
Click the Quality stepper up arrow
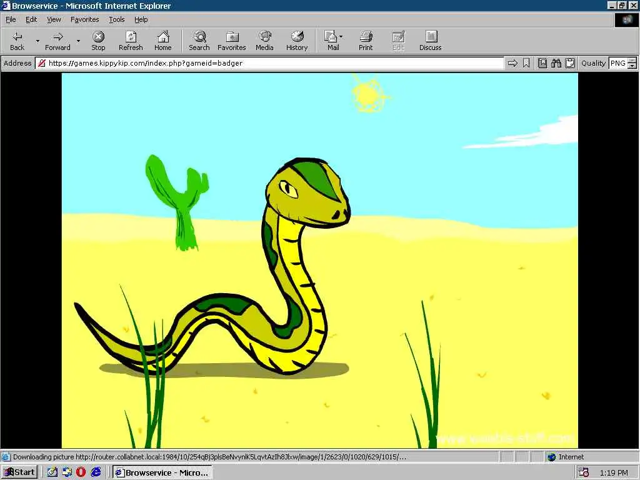632,61
